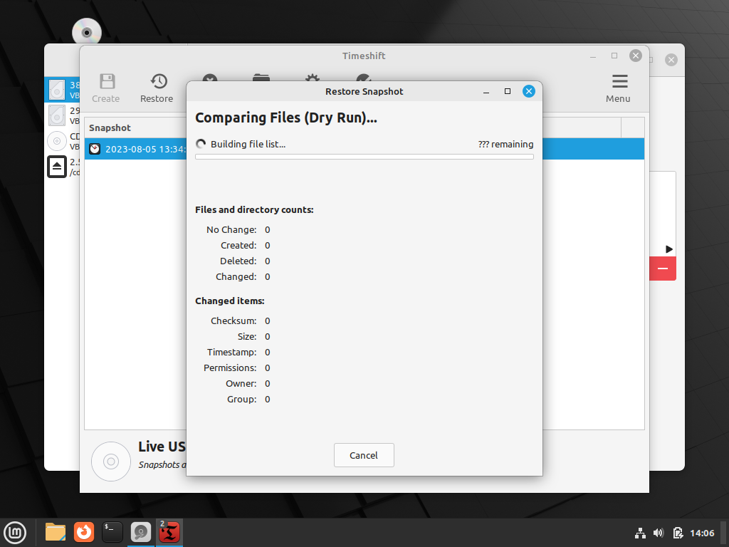
Task: Click the spinning progress indicator
Action: 201,144
